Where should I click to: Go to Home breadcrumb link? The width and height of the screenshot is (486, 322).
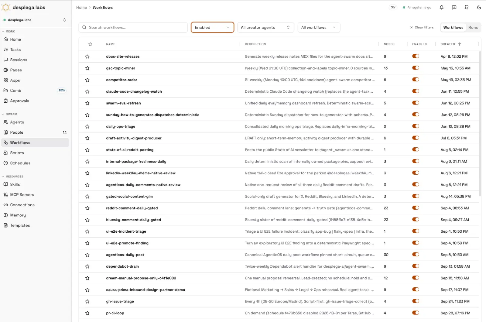81,8
